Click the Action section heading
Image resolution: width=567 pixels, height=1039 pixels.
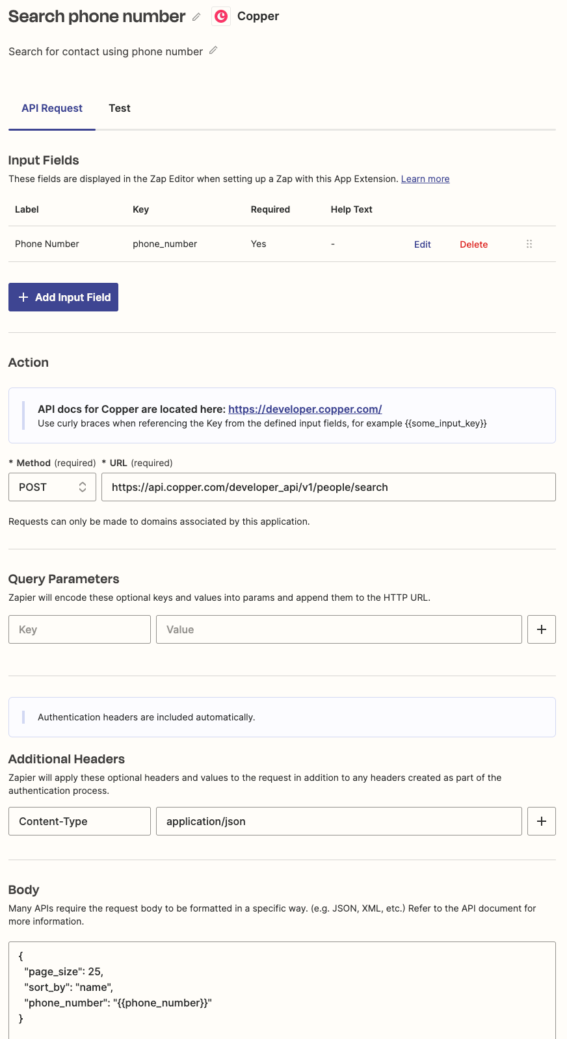[x=29, y=362]
